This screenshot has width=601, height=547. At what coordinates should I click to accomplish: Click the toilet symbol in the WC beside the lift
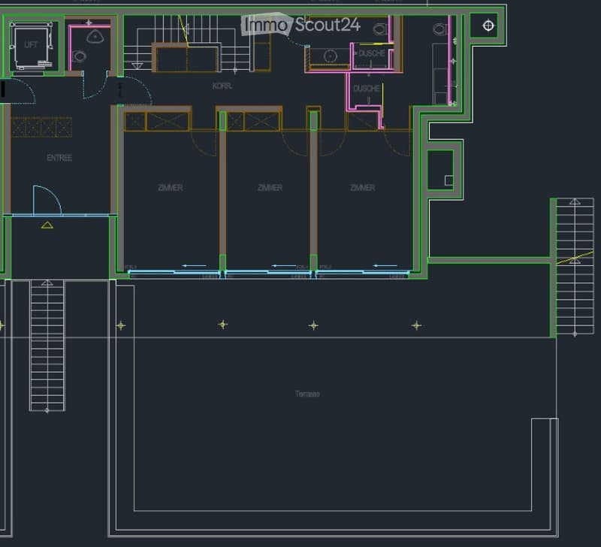(x=79, y=57)
